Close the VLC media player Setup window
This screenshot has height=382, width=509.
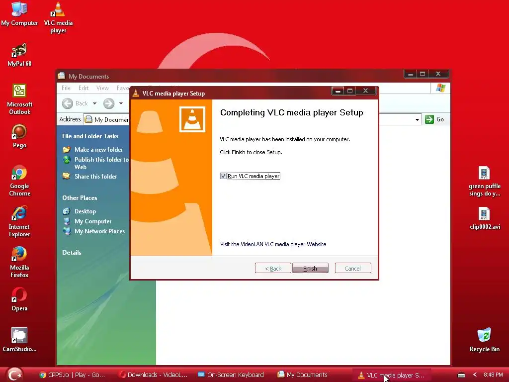pos(365,91)
